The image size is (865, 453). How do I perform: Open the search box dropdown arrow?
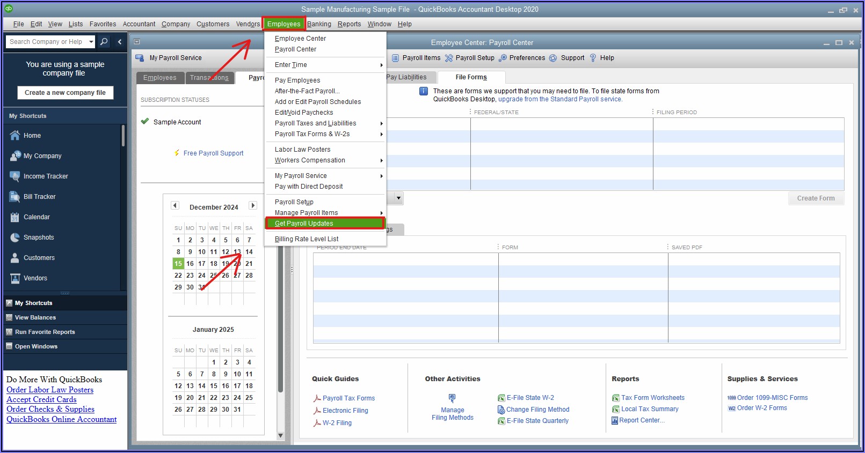(x=91, y=42)
